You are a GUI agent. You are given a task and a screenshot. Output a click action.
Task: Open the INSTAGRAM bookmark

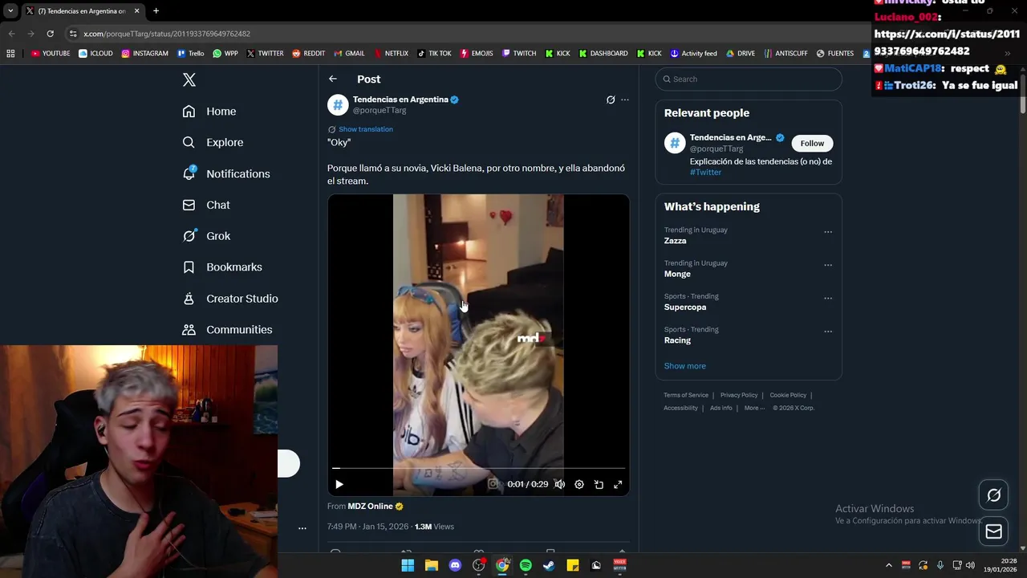pos(145,54)
